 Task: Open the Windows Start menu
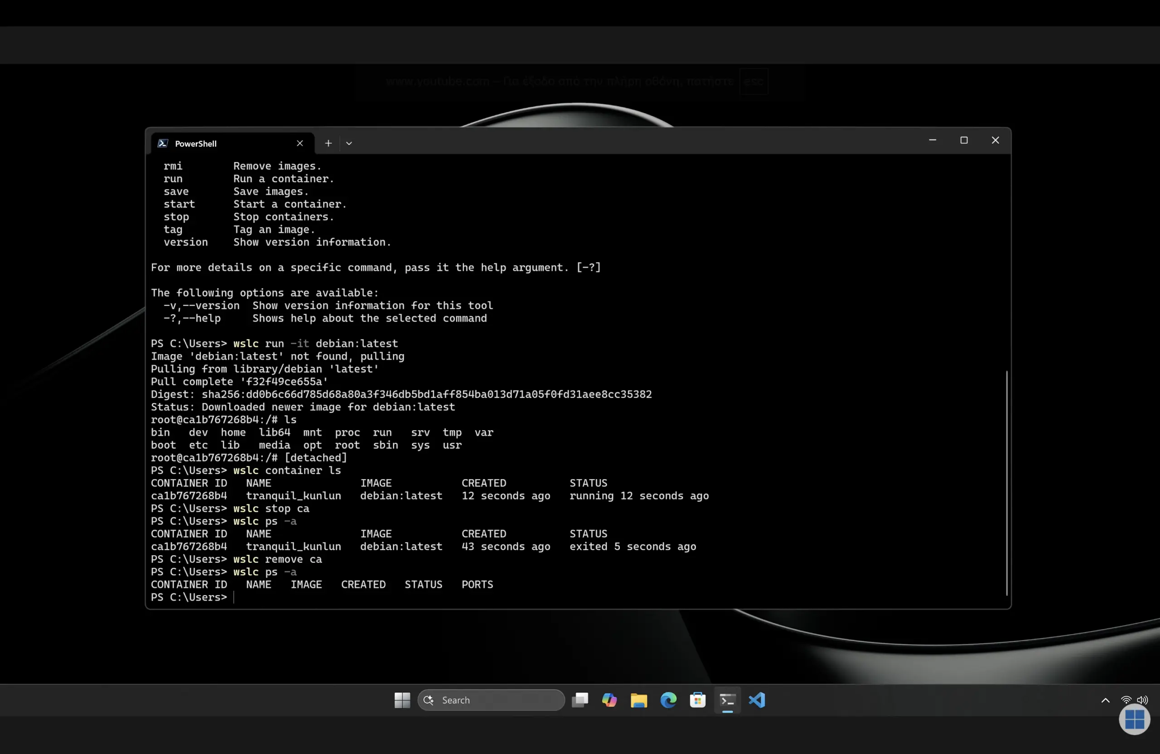pyautogui.click(x=402, y=700)
